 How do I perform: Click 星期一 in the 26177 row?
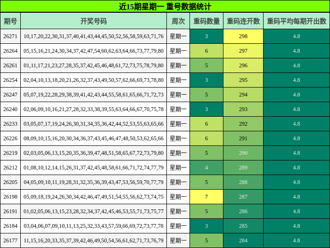point(178,240)
